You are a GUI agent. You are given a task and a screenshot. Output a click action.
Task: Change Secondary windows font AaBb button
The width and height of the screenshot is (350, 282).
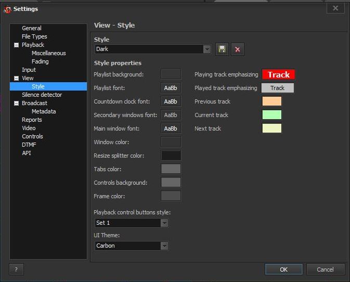point(171,115)
